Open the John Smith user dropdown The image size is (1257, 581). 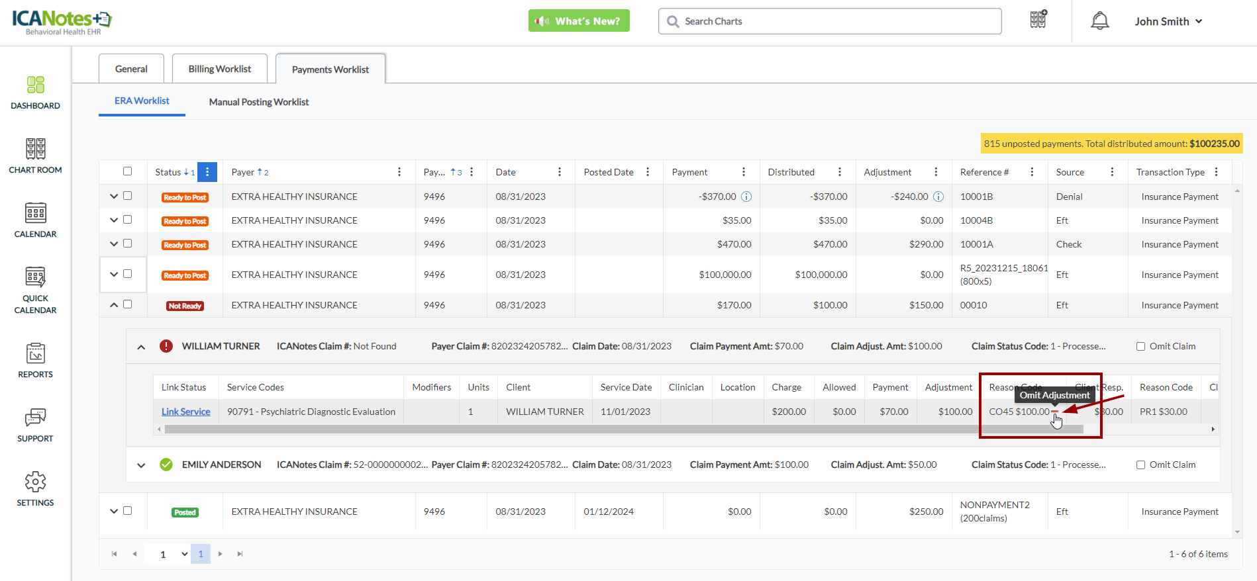1168,21
